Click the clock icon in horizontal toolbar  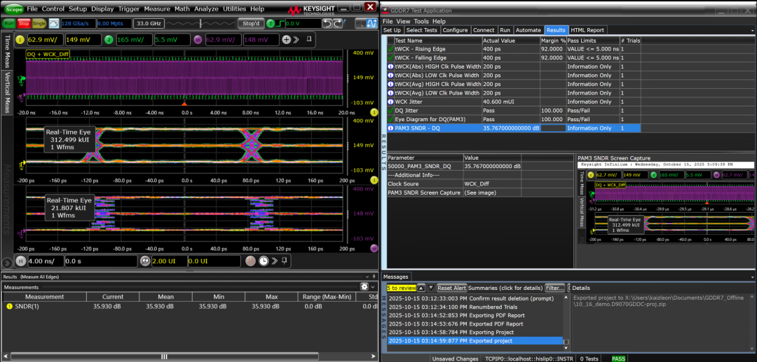[263, 260]
